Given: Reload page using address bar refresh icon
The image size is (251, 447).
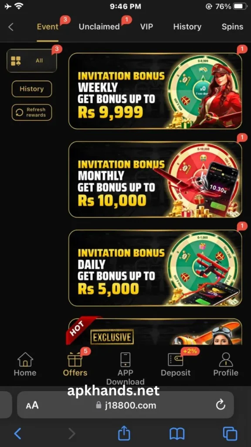Looking at the screenshot, I should click(x=220, y=405).
